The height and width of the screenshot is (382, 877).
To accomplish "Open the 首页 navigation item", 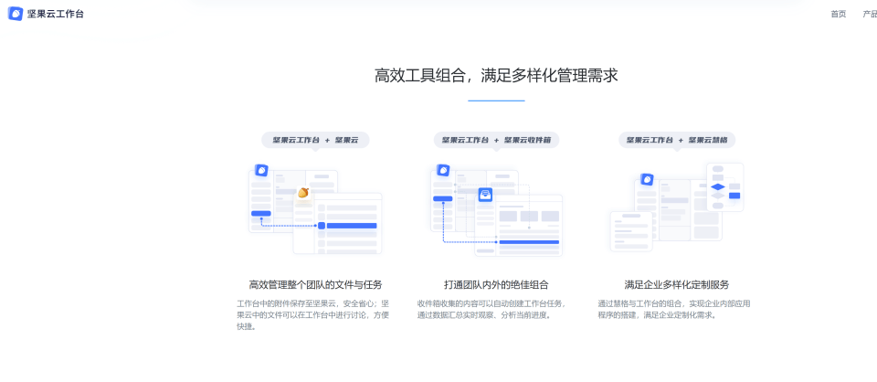I will tap(838, 14).
